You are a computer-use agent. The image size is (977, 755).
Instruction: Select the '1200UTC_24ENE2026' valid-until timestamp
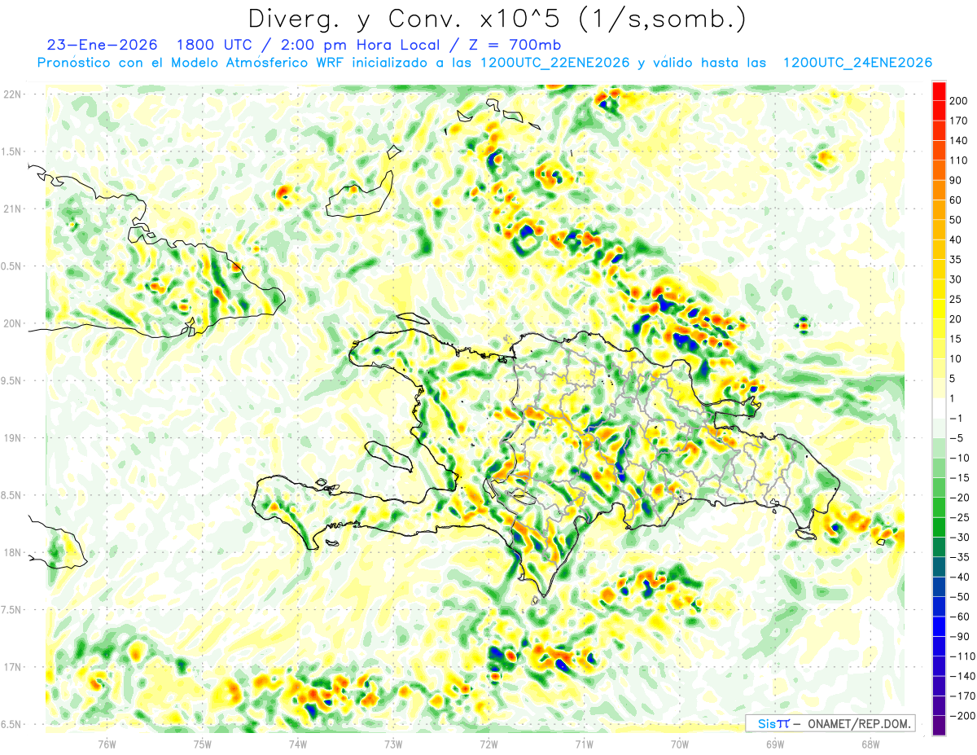point(857,63)
